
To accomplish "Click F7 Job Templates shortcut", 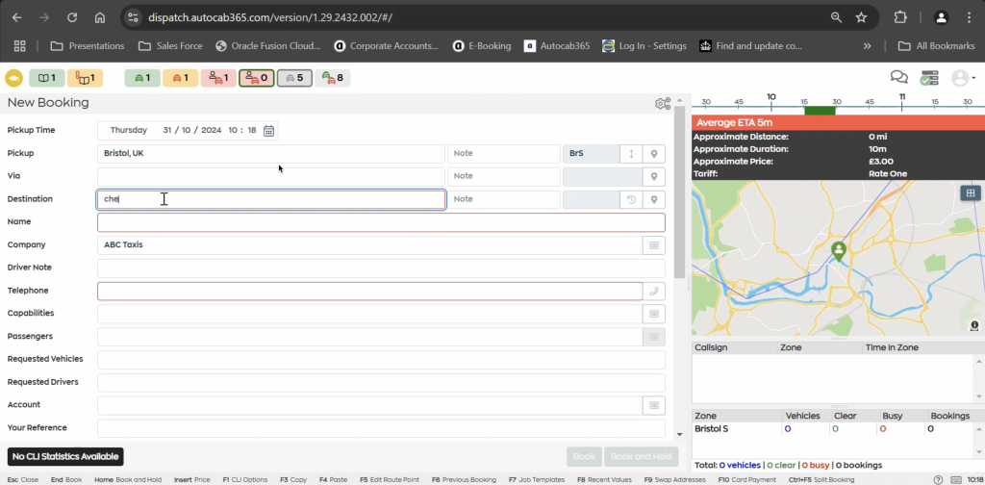I will click(x=537, y=479).
